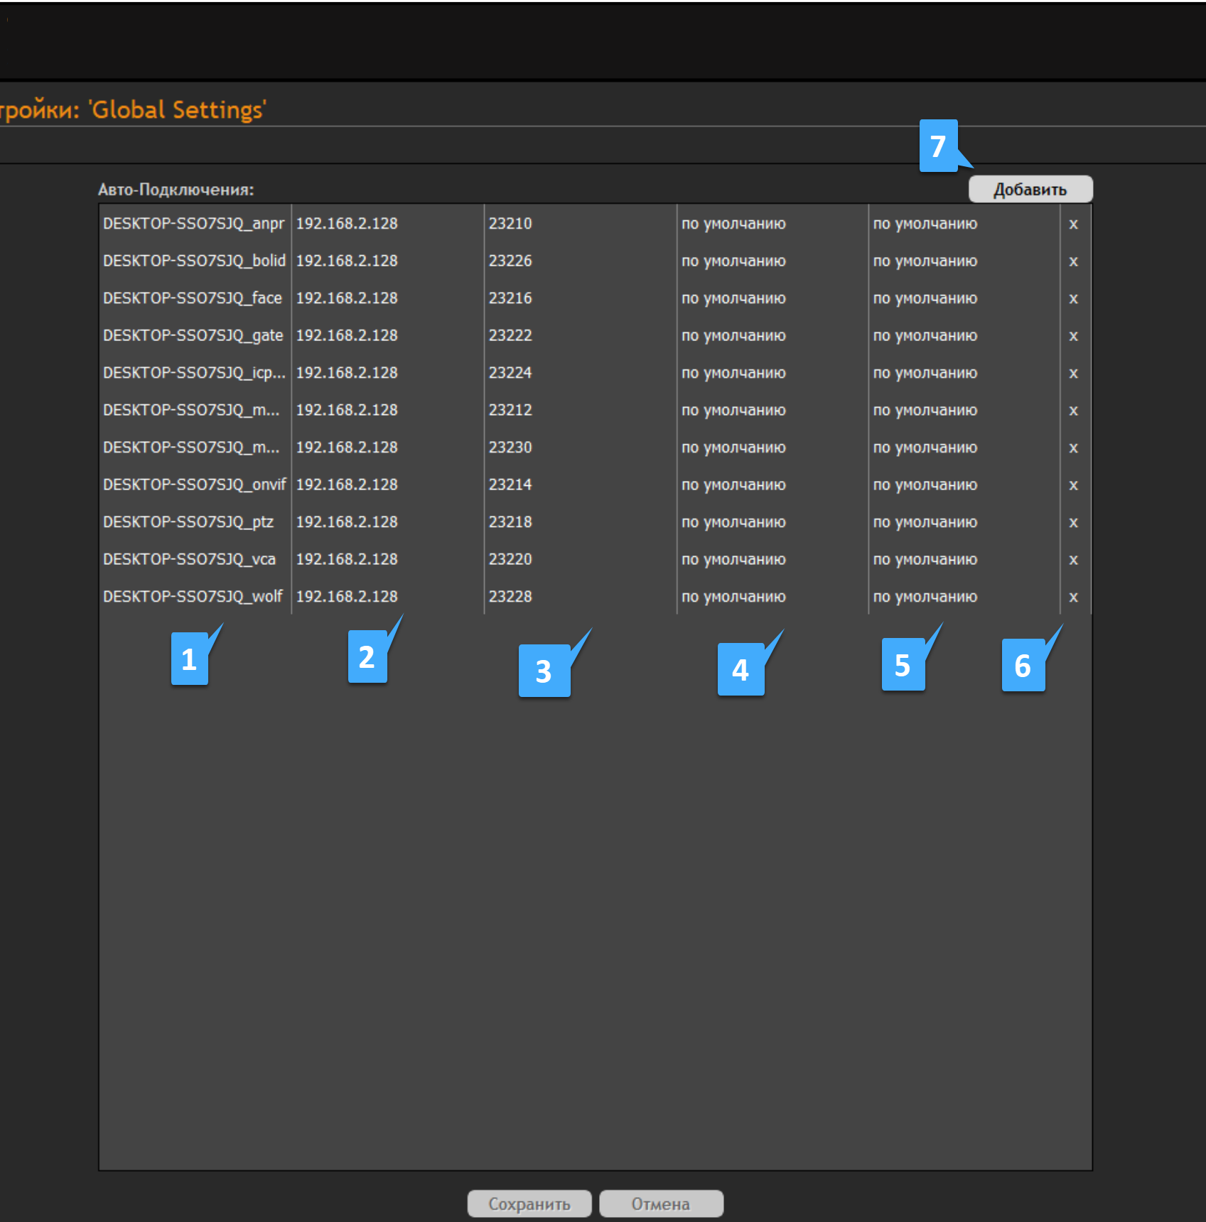Remove the connection using port 23224
Image resolution: width=1206 pixels, height=1222 pixels.
[1073, 373]
